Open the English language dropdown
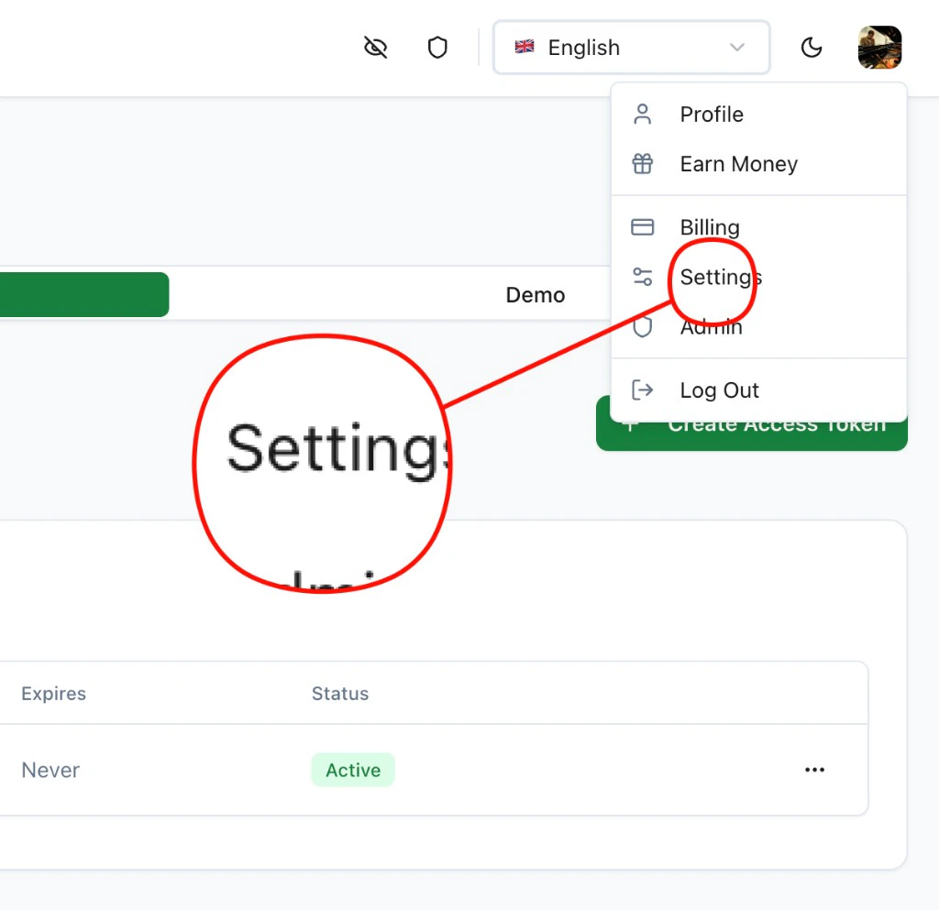Image resolution: width=939 pixels, height=910 pixels. 631,47
